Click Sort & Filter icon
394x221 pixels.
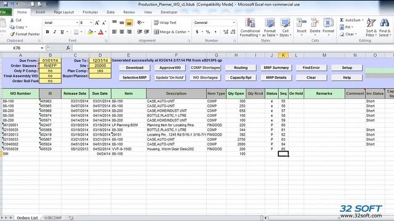pos(371,23)
